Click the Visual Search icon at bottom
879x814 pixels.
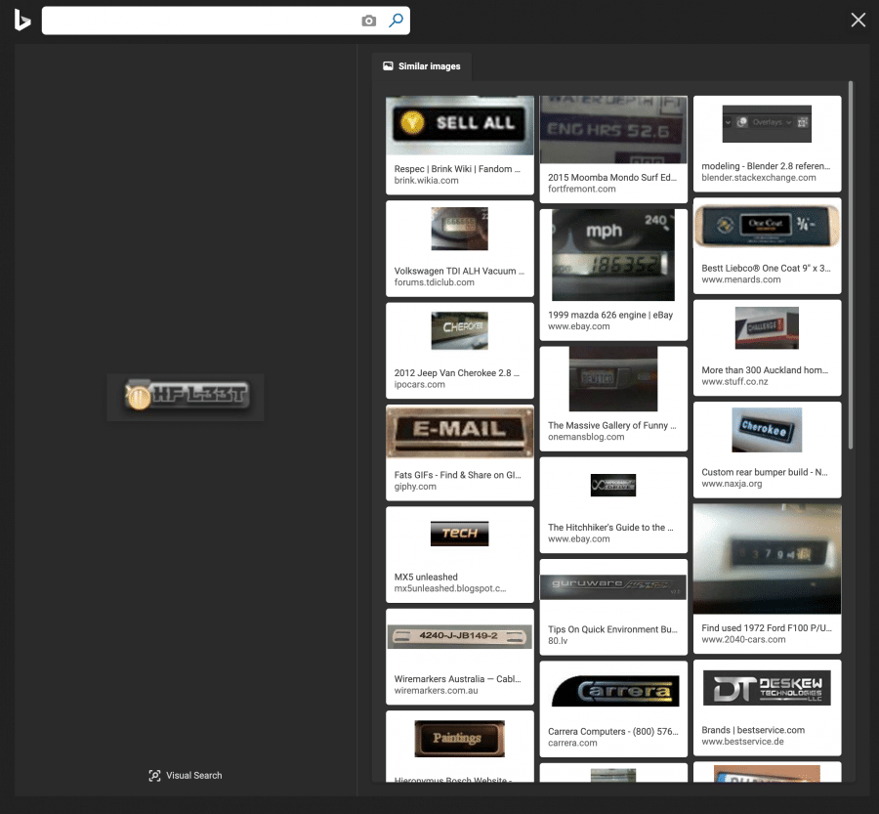(x=154, y=775)
